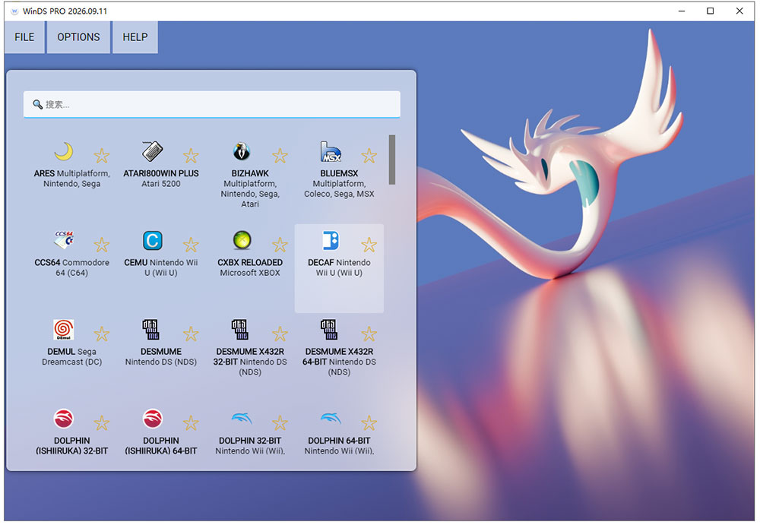
Task: Select the ARES Multiplatform label
Action: [71, 179]
